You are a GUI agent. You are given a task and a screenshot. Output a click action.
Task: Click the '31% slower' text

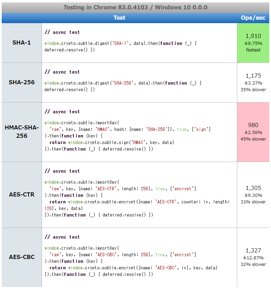(253, 202)
